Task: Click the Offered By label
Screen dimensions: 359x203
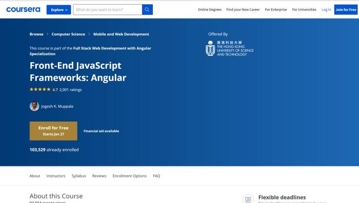Action: tap(218, 34)
